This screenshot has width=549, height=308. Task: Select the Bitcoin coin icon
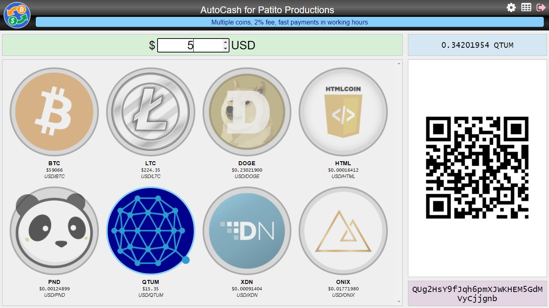tap(54, 112)
